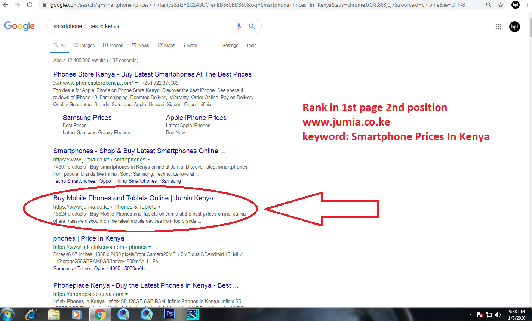Click the secure padlock in the address bar

pos(44,5)
